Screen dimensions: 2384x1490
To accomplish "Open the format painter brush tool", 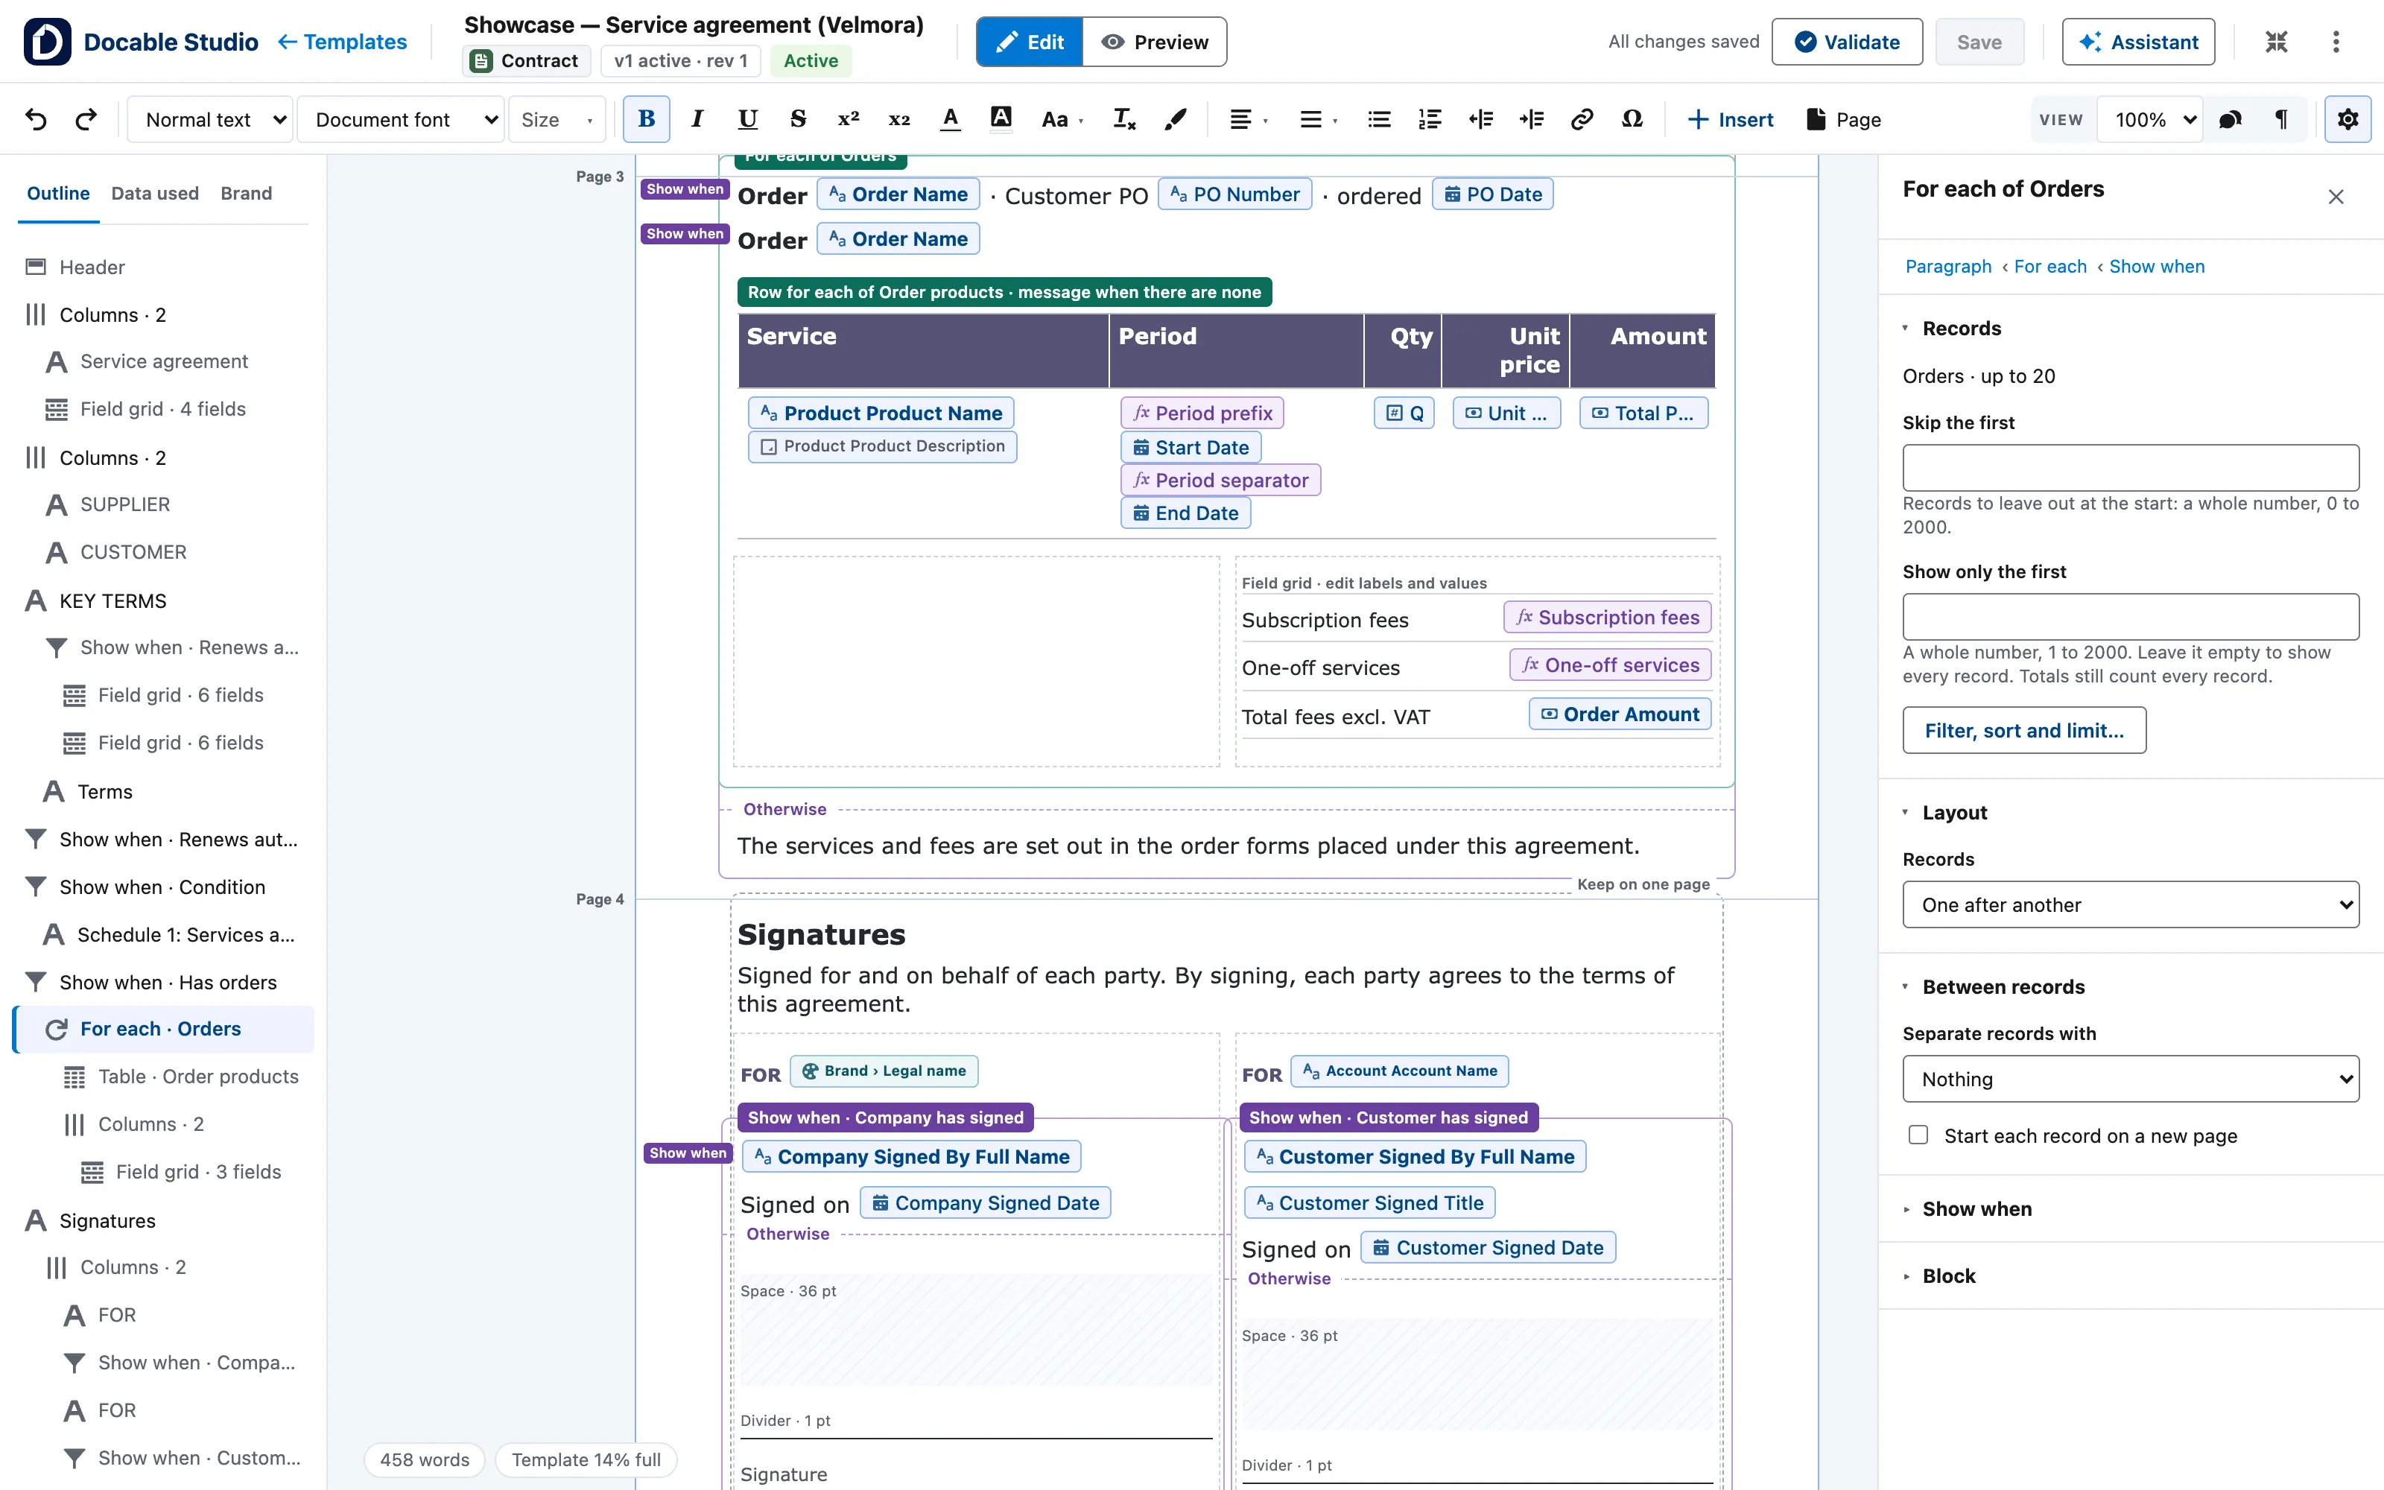I will click(1174, 119).
